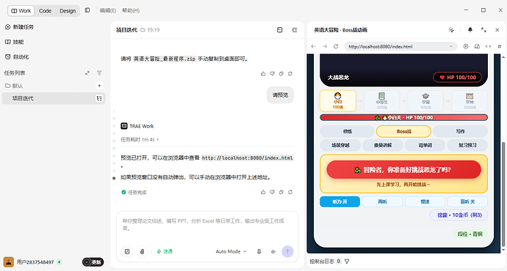Select the 复习预习 game tab
This screenshot has height=271, width=507.
pyautogui.click(x=467, y=145)
